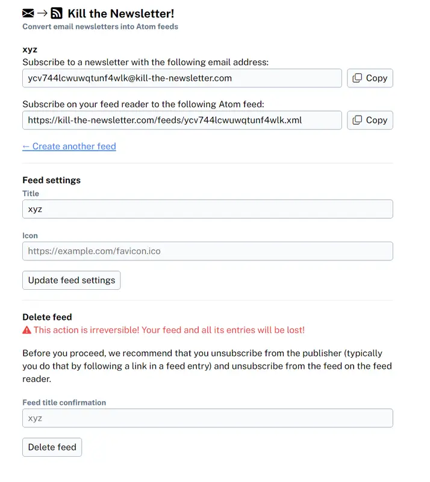Select the kill-the-newsletter.com email address field
Viewport: 430px width, 482px height.
(182, 78)
